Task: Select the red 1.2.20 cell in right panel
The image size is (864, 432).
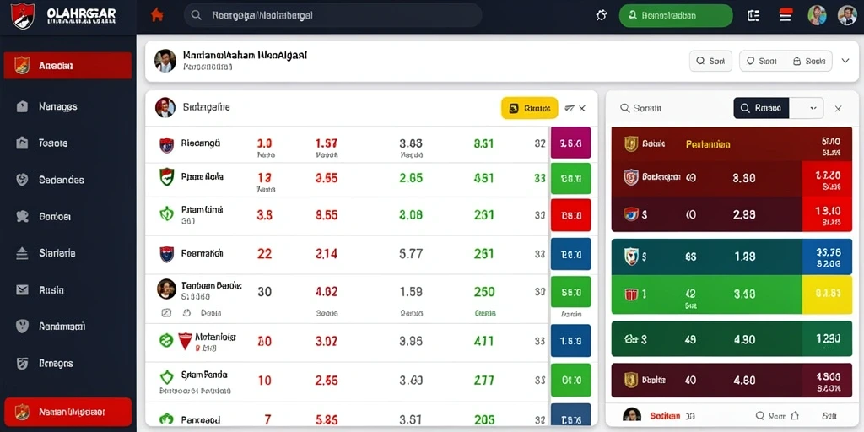Action: click(x=828, y=179)
